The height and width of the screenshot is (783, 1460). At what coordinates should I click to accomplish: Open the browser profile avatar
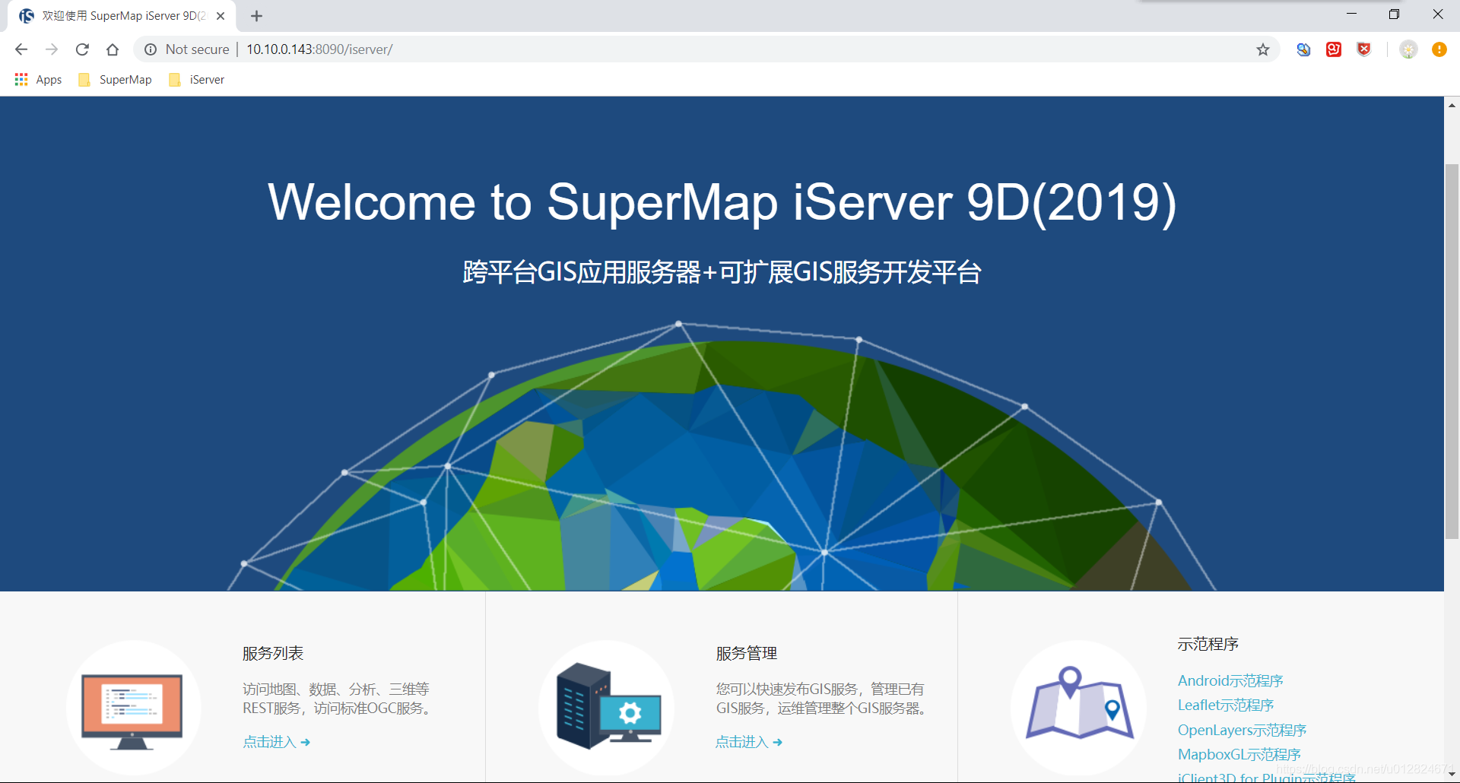pyautogui.click(x=1408, y=49)
